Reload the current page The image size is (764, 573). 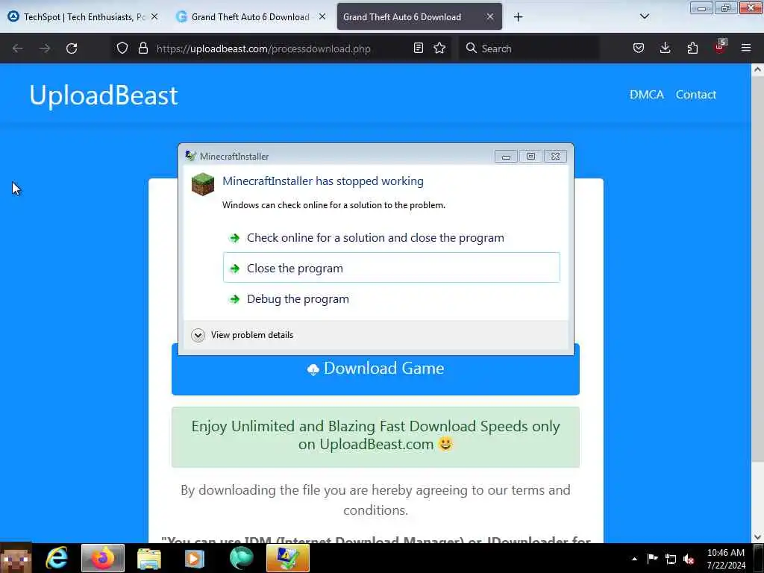(72, 48)
